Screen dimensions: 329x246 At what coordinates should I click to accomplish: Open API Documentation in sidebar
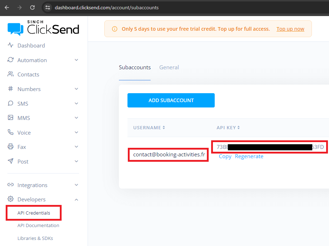coord(38,225)
